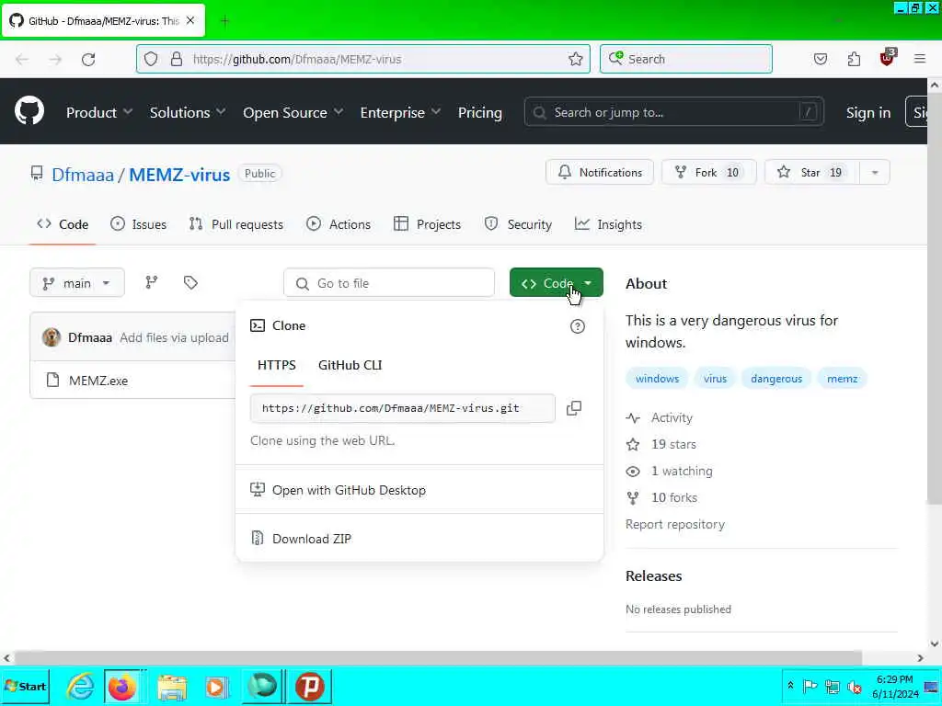Image resolution: width=942 pixels, height=706 pixels.
Task: Open the Firefox hamburger menu
Action: (x=920, y=59)
